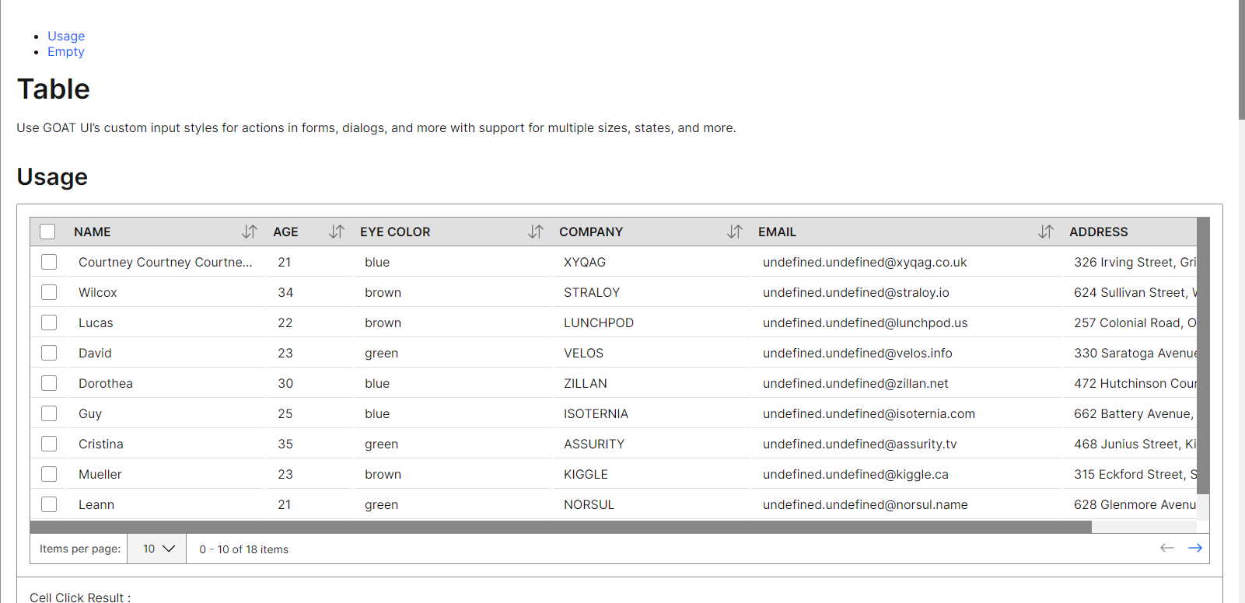Screen dimensions: 1245x603
Task: Go to next page arrow
Action: [1195, 548]
